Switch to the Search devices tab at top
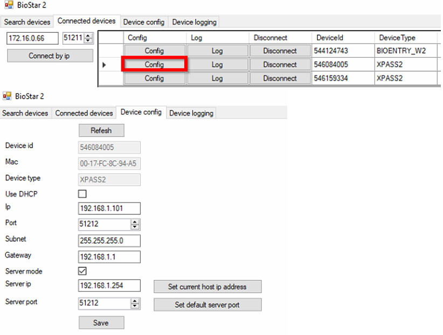Image resolution: width=443 pixels, height=335 pixels. click(27, 22)
